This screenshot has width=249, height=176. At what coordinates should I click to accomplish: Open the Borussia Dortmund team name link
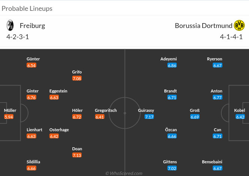point(203,26)
